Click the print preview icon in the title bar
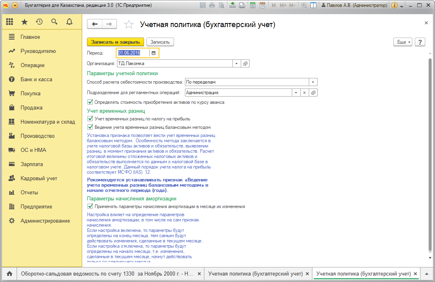The height and width of the screenshot is (282, 435). tap(221, 5)
